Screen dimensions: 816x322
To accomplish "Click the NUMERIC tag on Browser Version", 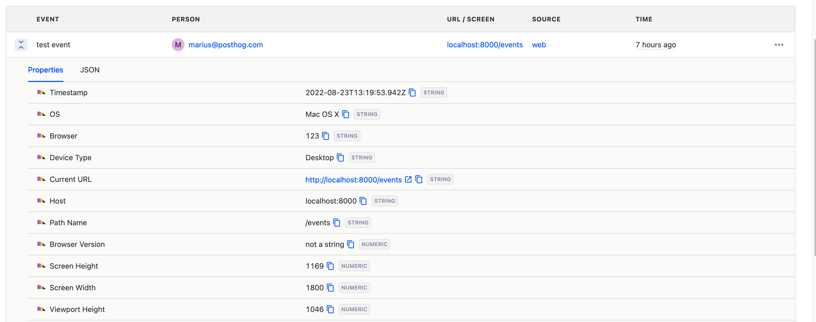I will 374,244.
